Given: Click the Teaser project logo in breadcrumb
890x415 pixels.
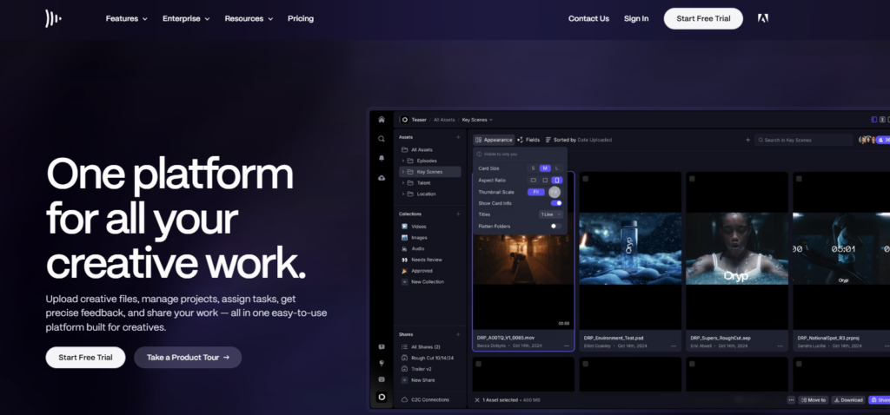Looking at the screenshot, I should [404, 120].
